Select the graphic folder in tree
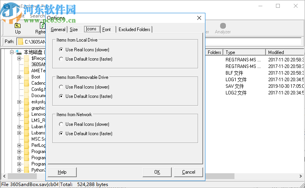The height and width of the screenshot is (188, 305). (x=38, y=108)
